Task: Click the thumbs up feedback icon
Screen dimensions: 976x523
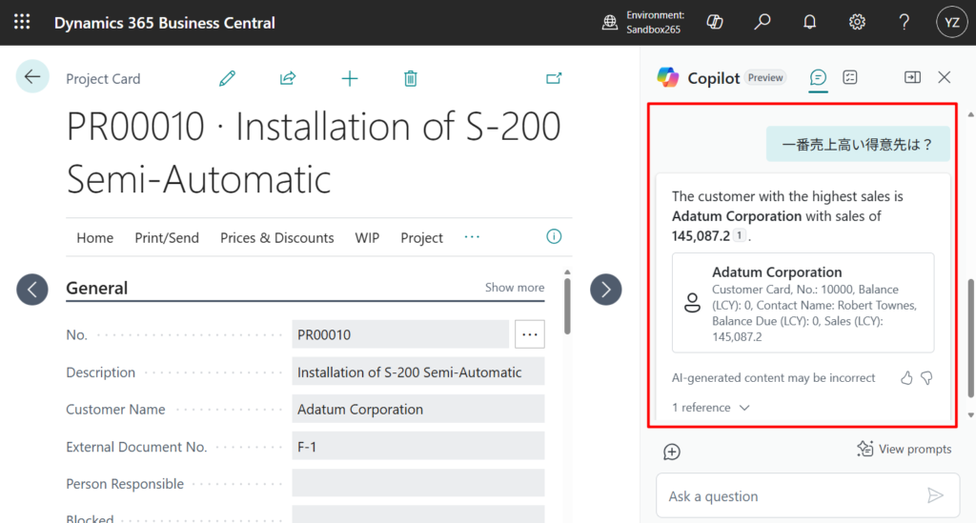Action: click(x=906, y=378)
